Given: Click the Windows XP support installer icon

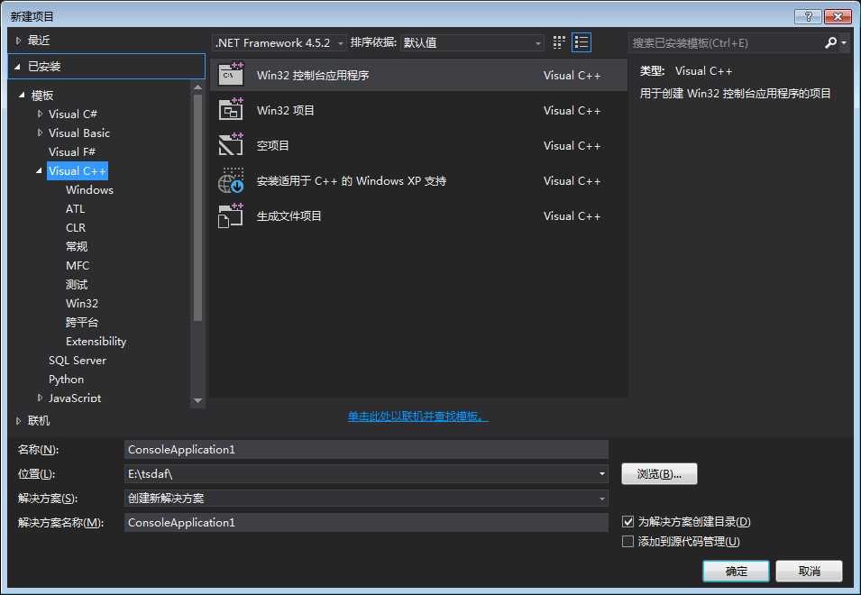Looking at the screenshot, I should 231,180.
